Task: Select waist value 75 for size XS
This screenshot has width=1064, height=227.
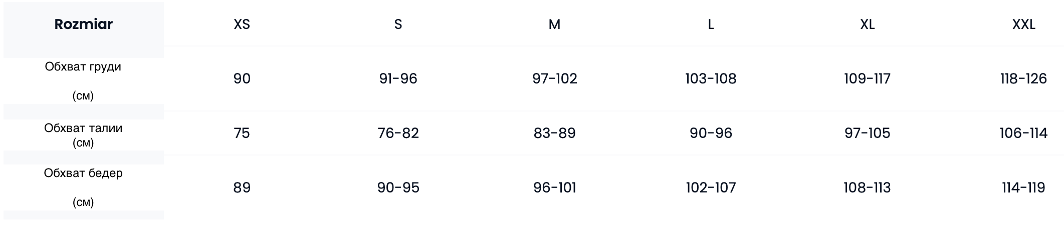Action: (x=242, y=133)
